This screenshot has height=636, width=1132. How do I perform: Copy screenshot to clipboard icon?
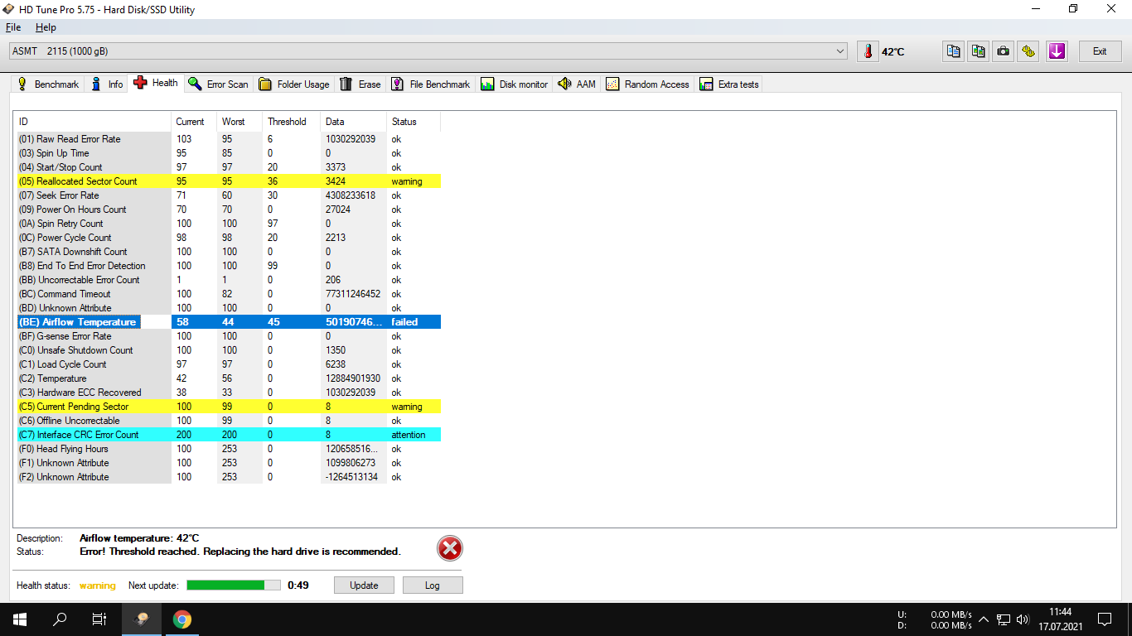(979, 51)
